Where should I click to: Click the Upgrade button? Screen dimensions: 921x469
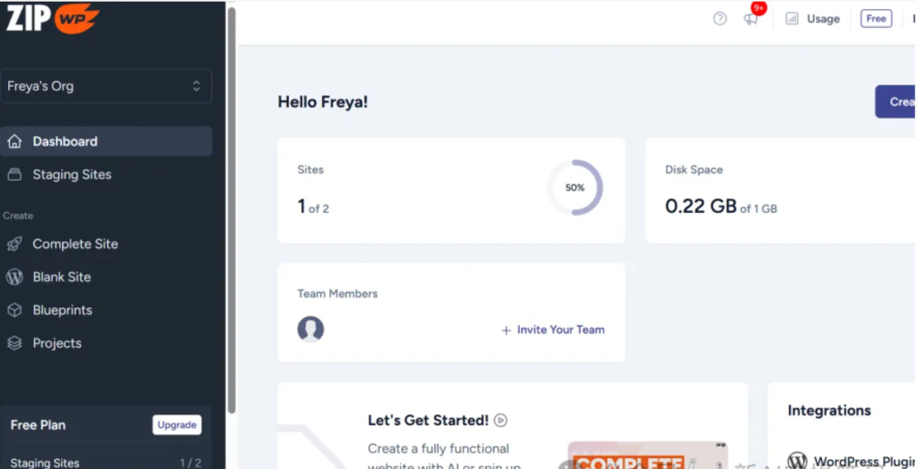coord(176,425)
